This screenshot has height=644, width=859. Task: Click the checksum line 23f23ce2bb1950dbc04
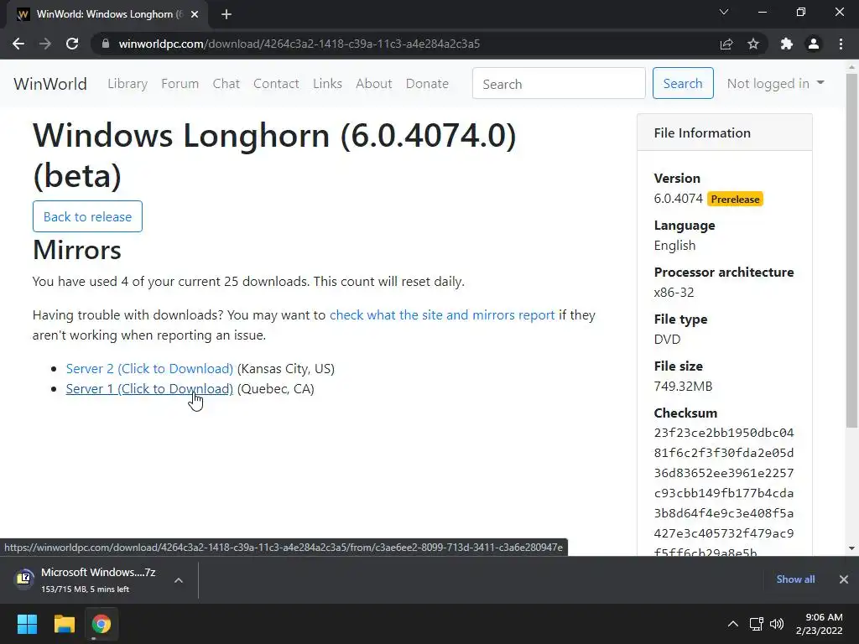point(724,433)
